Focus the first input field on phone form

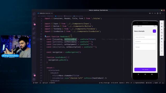click(145, 37)
